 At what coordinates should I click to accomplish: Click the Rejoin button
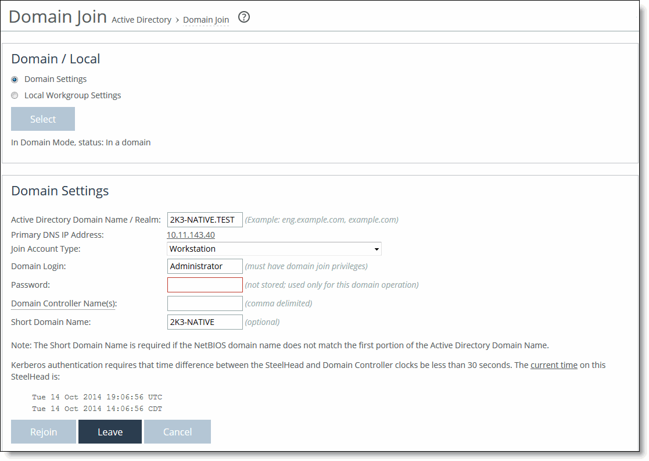tap(43, 431)
